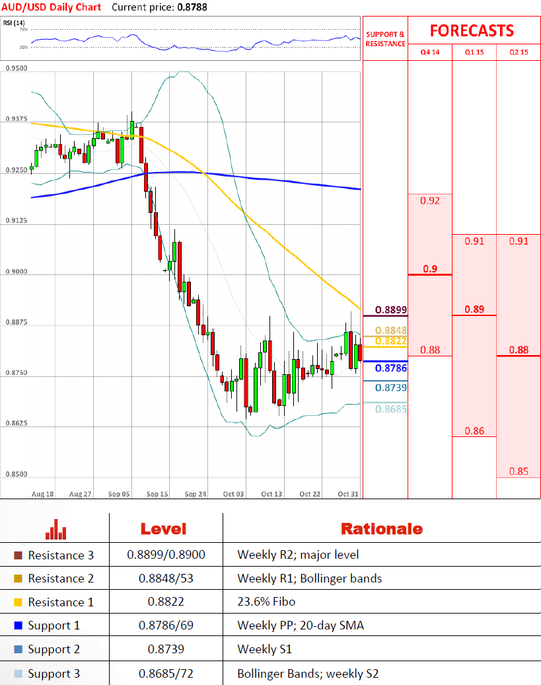Click the Q1 15 median forecast 0.89
This screenshot has height=685, width=541.
coord(474,309)
